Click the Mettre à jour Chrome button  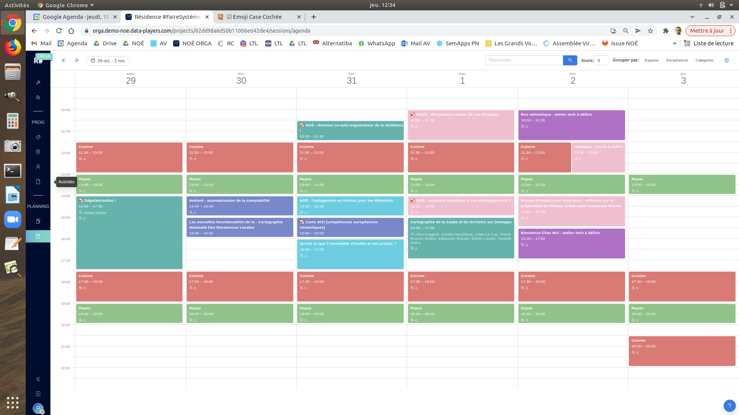pyautogui.click(x=707, y=31)
